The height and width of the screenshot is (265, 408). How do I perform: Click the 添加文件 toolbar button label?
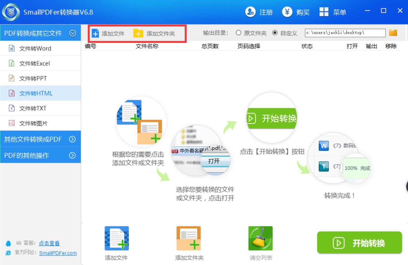pos(113,33)
